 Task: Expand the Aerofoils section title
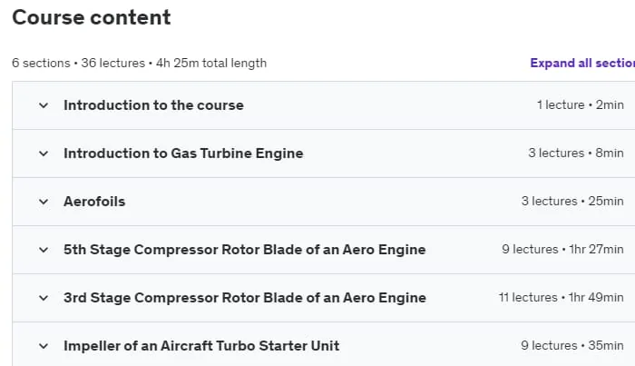pos(94,202)
